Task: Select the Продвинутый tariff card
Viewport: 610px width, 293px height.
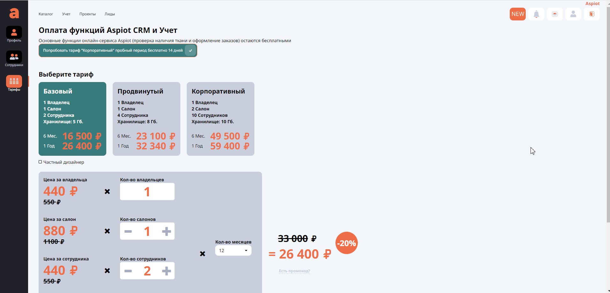Action: tap(147, 119)
